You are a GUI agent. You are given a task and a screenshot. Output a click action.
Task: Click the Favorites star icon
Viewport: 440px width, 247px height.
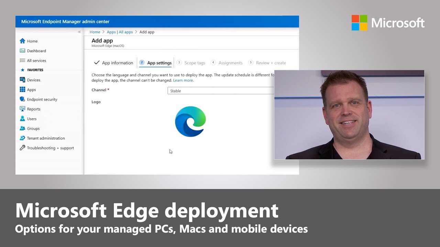point(23,70)
